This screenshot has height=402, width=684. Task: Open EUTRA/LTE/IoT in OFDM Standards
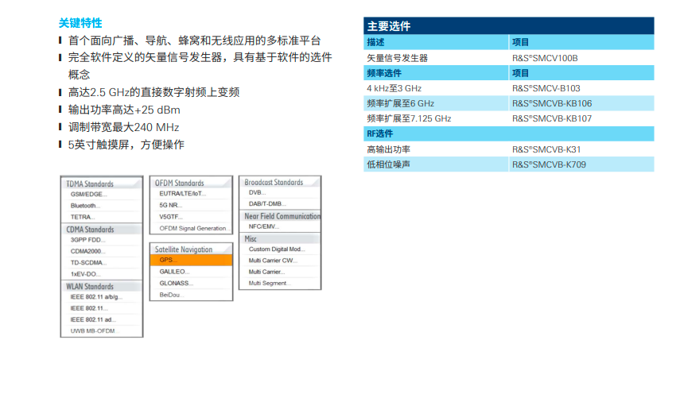point(182,193)
